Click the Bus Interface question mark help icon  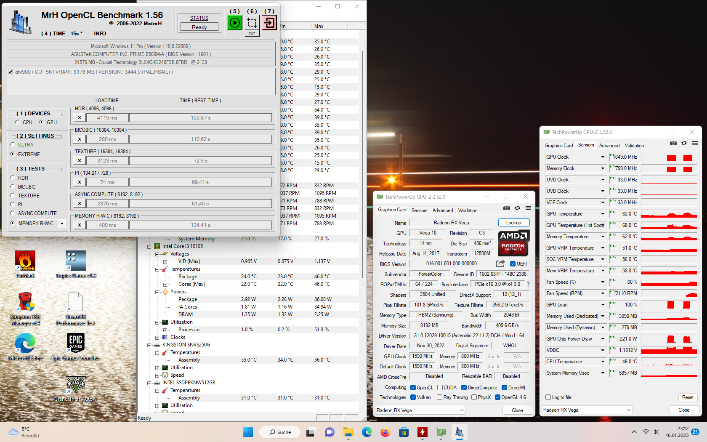click(528, 284)
